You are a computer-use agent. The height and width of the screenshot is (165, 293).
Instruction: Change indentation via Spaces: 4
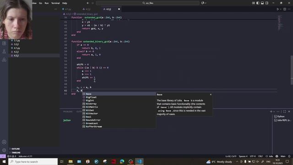[243, 156]
